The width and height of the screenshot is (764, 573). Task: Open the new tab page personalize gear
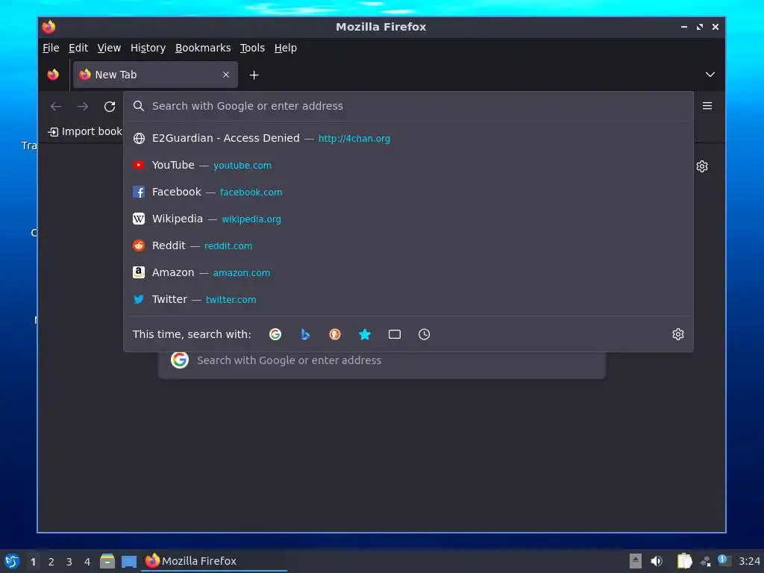[x=702, y=166]
